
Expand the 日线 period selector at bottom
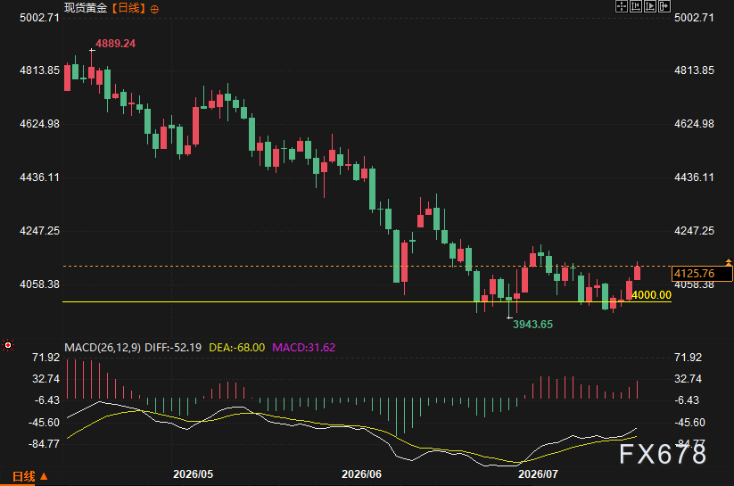[x=24, y=476]
